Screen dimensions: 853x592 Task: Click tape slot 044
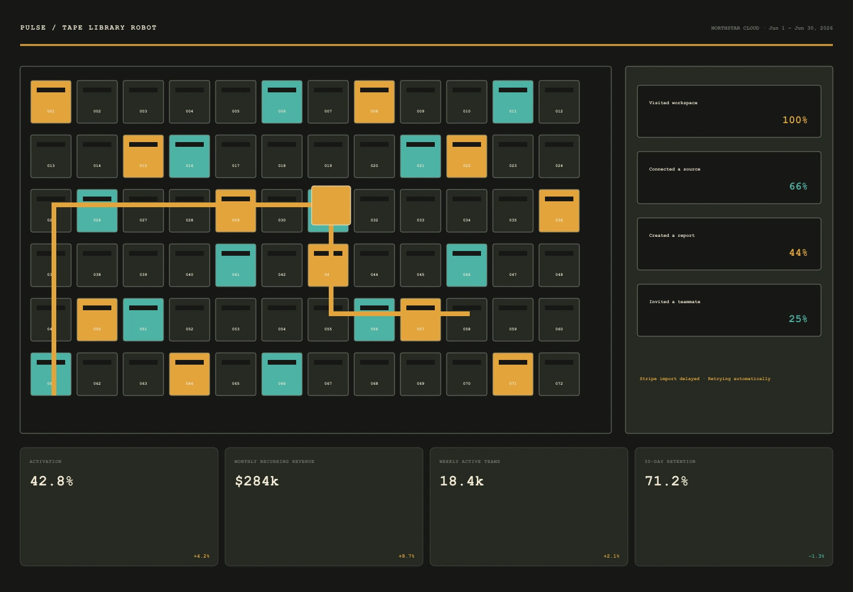pyautogui.click(x=374, y=265)
